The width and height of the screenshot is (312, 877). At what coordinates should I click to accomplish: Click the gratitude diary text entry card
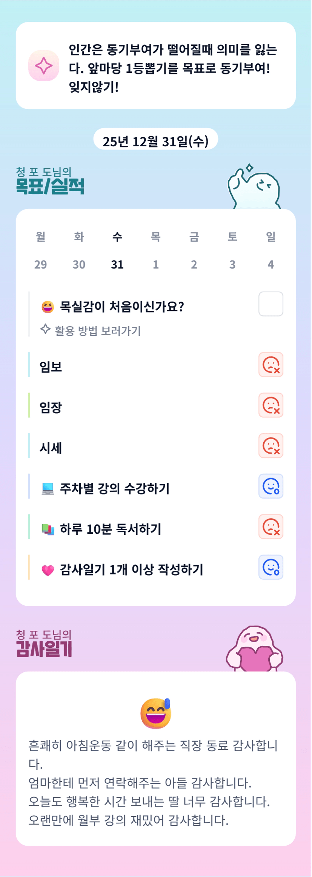click(155, 782)
